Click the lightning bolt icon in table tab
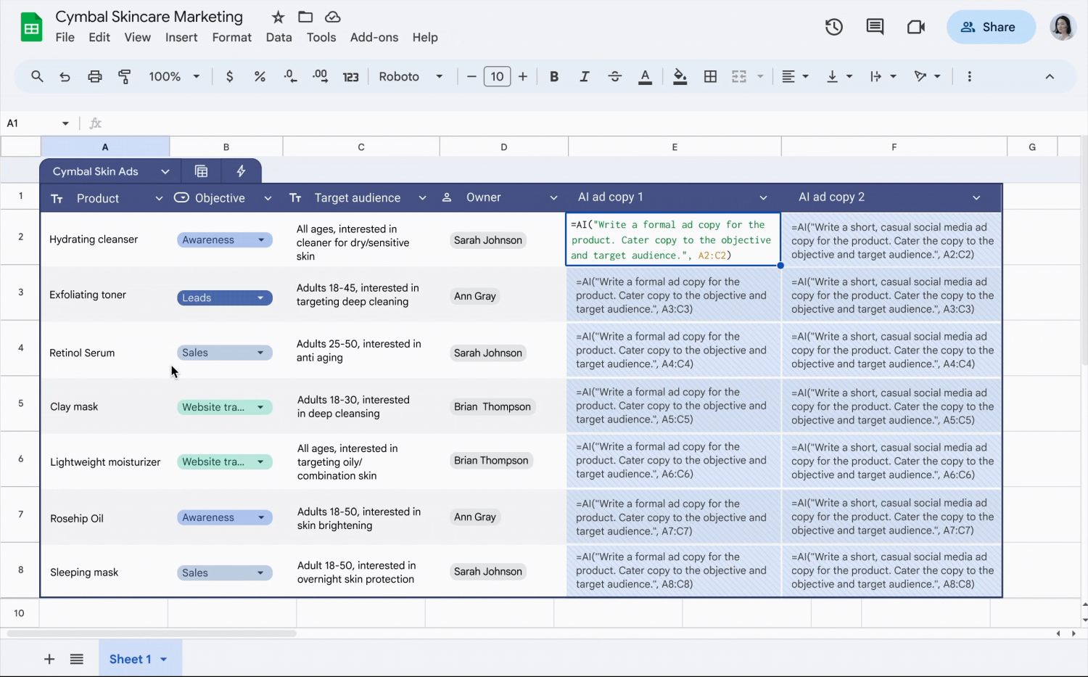The height and width of the screenshot is (677, 1088). point(241,171)
